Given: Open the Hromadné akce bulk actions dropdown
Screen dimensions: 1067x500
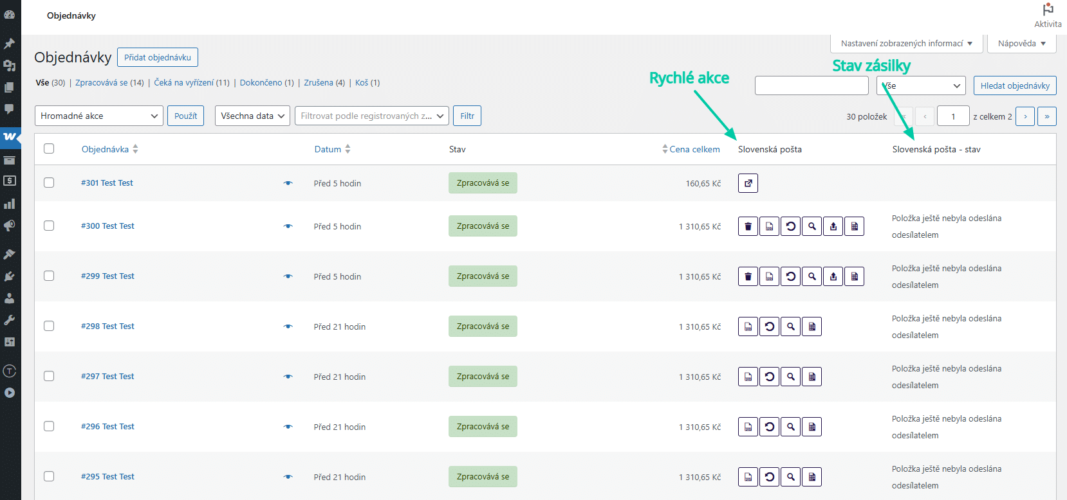Looking at the screenshot, I should pos(98,116).
